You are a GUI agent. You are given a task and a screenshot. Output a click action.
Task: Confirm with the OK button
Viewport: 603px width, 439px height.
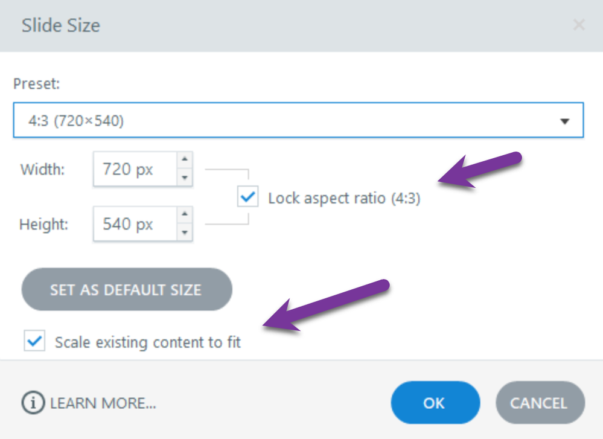(x=435, y=403)
